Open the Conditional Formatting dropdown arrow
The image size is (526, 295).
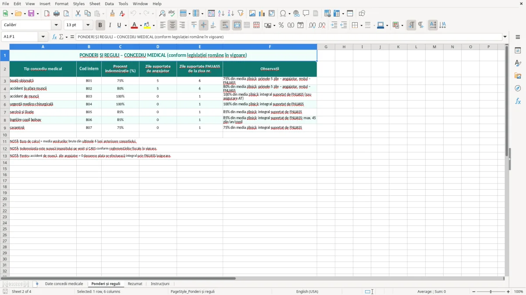pyautogui.click(x=402, y=25)
